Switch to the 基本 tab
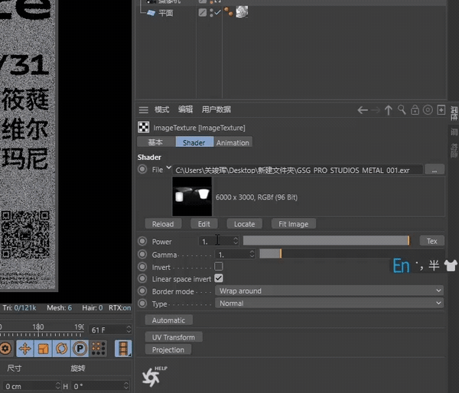 [x=156, y=142]
